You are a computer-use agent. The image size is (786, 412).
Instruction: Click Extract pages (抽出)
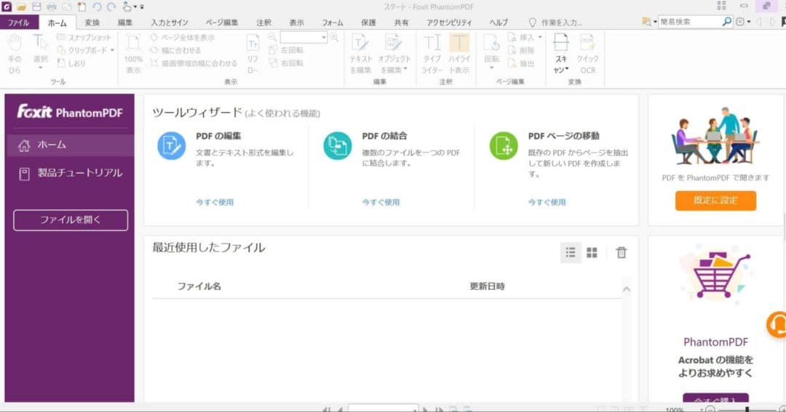click(x=521, y=63)
